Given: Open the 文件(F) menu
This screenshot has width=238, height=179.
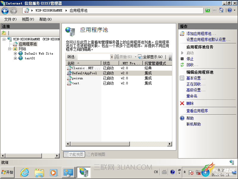Looking at the screenshot, I should coord(10,19).
